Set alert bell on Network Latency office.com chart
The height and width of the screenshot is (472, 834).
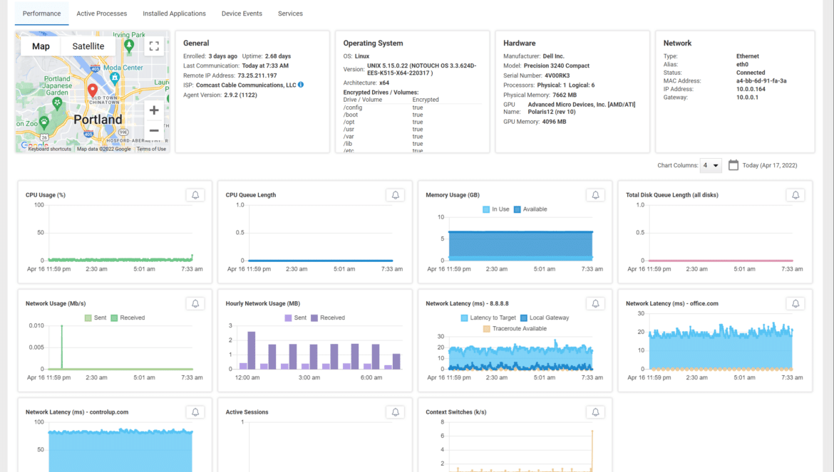point(796,304)
